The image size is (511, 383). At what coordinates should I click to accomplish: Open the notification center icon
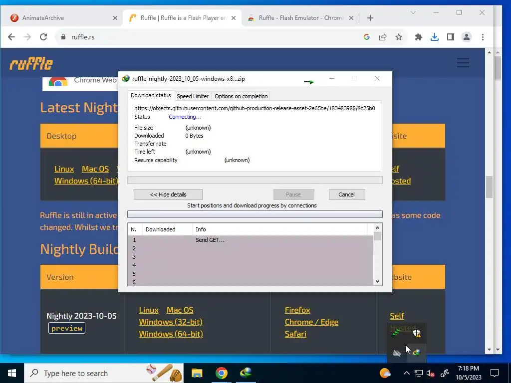[495, 373]
